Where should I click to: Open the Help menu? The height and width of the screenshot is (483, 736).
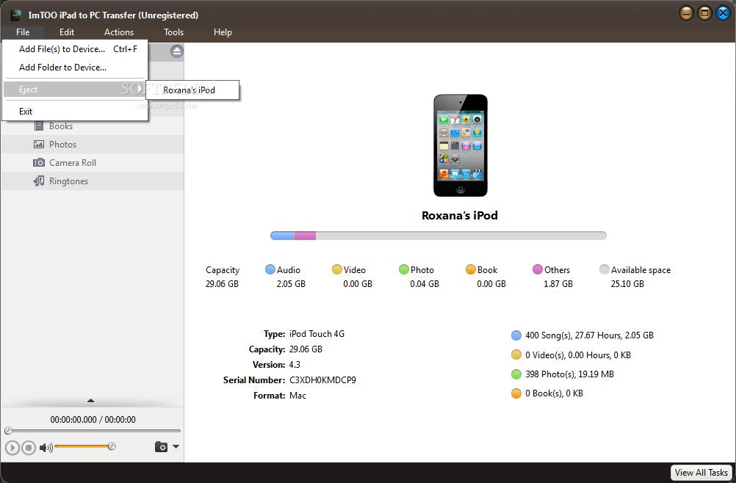[223, 32]
